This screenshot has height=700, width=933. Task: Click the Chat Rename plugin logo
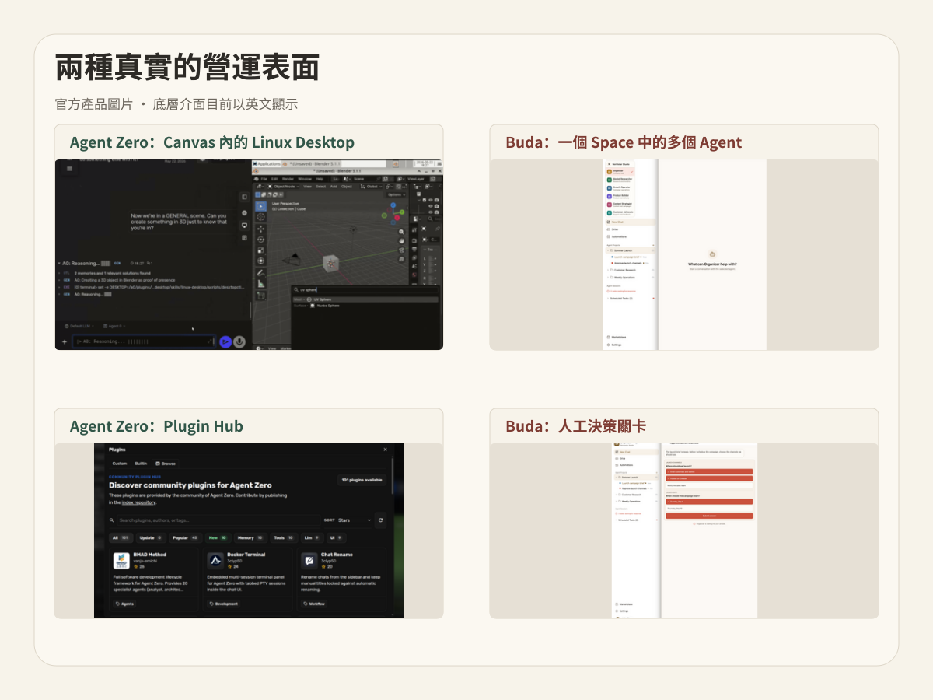coord(309,560)
